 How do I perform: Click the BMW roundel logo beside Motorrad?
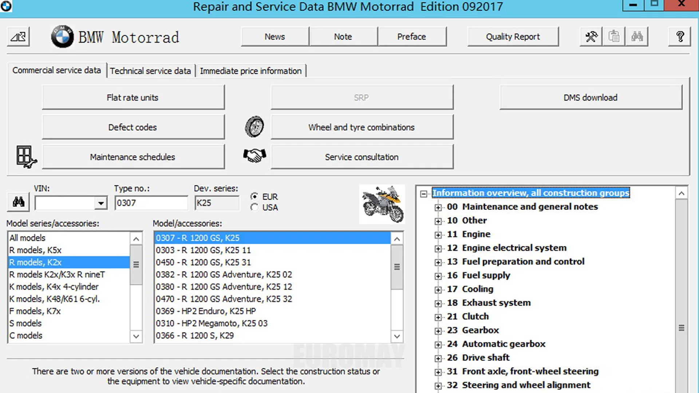[x=62, y=37]
